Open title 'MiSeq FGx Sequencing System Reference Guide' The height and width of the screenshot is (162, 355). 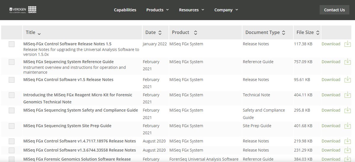(68, 62)
